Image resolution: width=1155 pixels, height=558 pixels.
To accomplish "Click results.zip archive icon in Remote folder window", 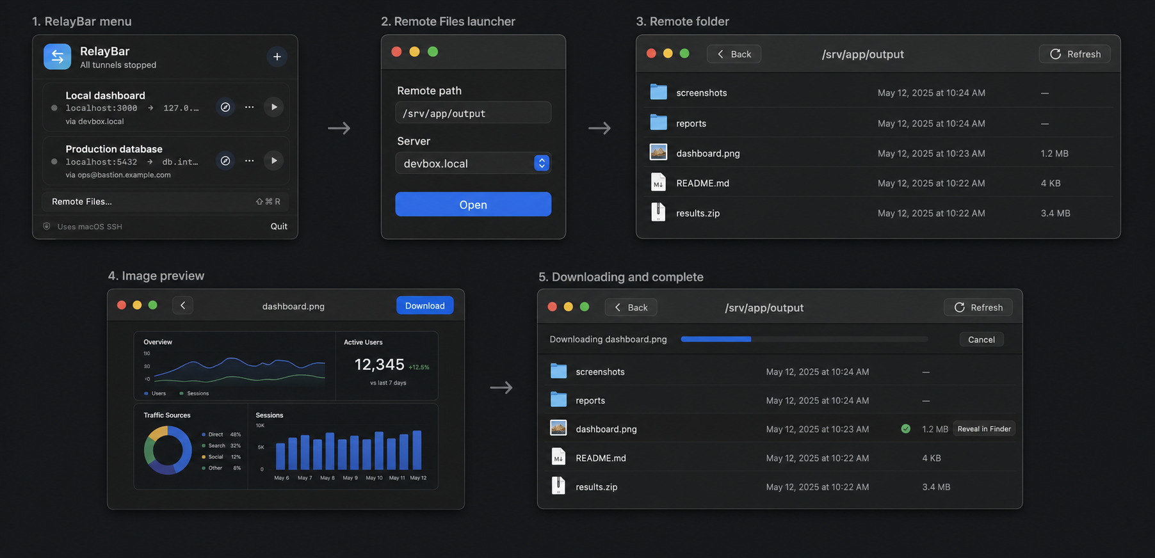I will 658,212.
